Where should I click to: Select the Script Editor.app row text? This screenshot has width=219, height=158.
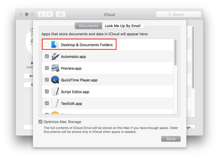pos(75,92)
